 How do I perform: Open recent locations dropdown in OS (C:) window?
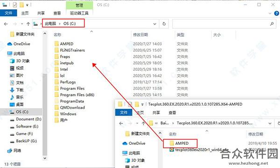coord(22,24)
